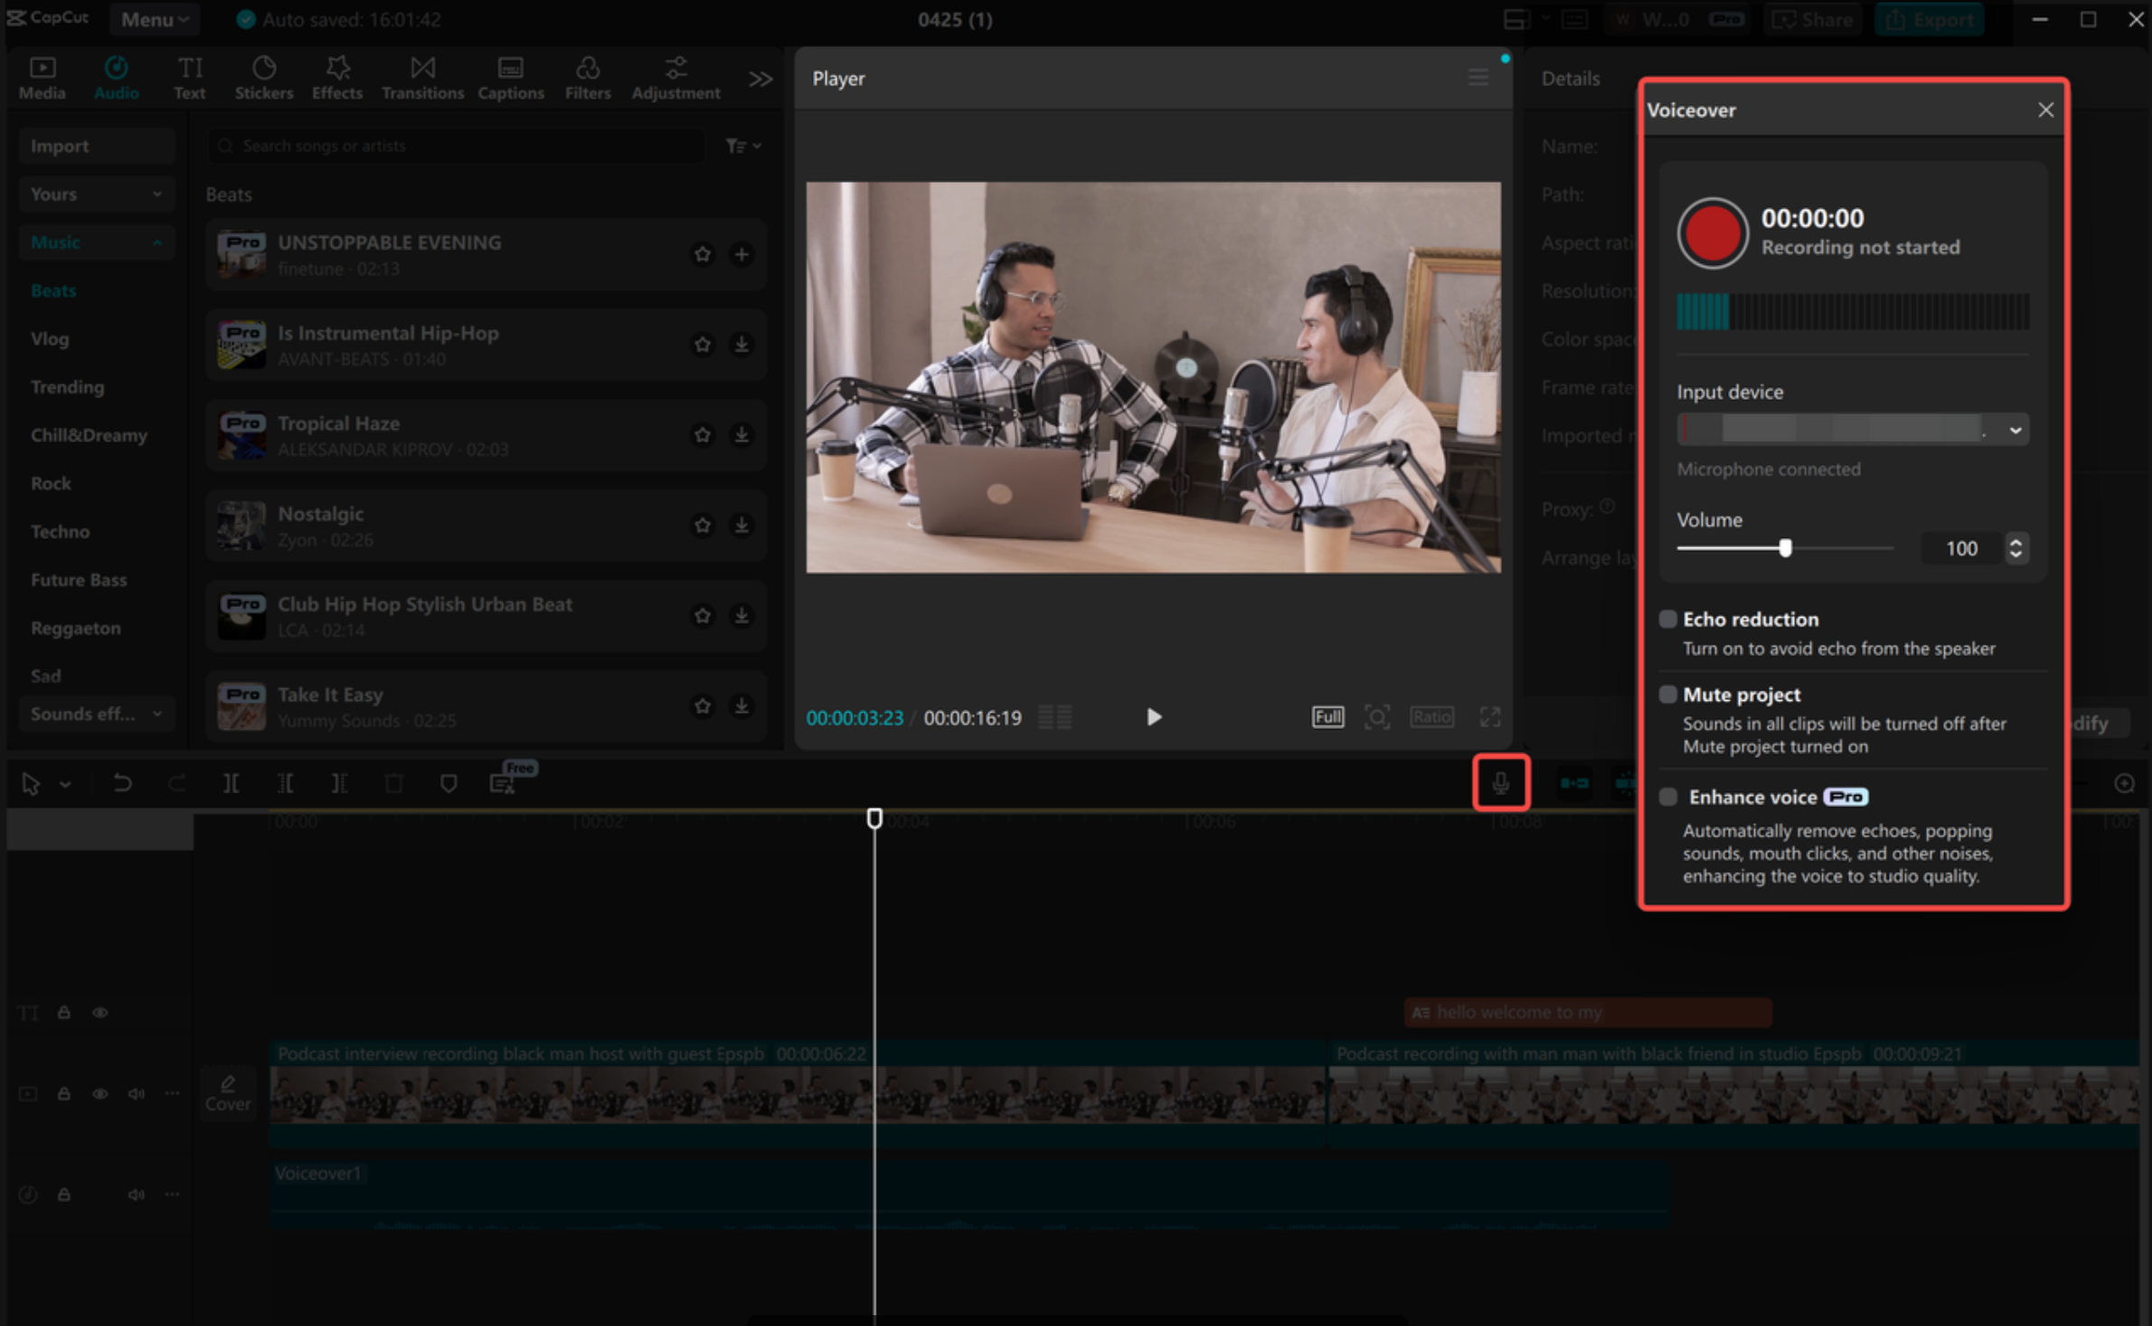Select the pointer select tool in timeline

[31, 783]
